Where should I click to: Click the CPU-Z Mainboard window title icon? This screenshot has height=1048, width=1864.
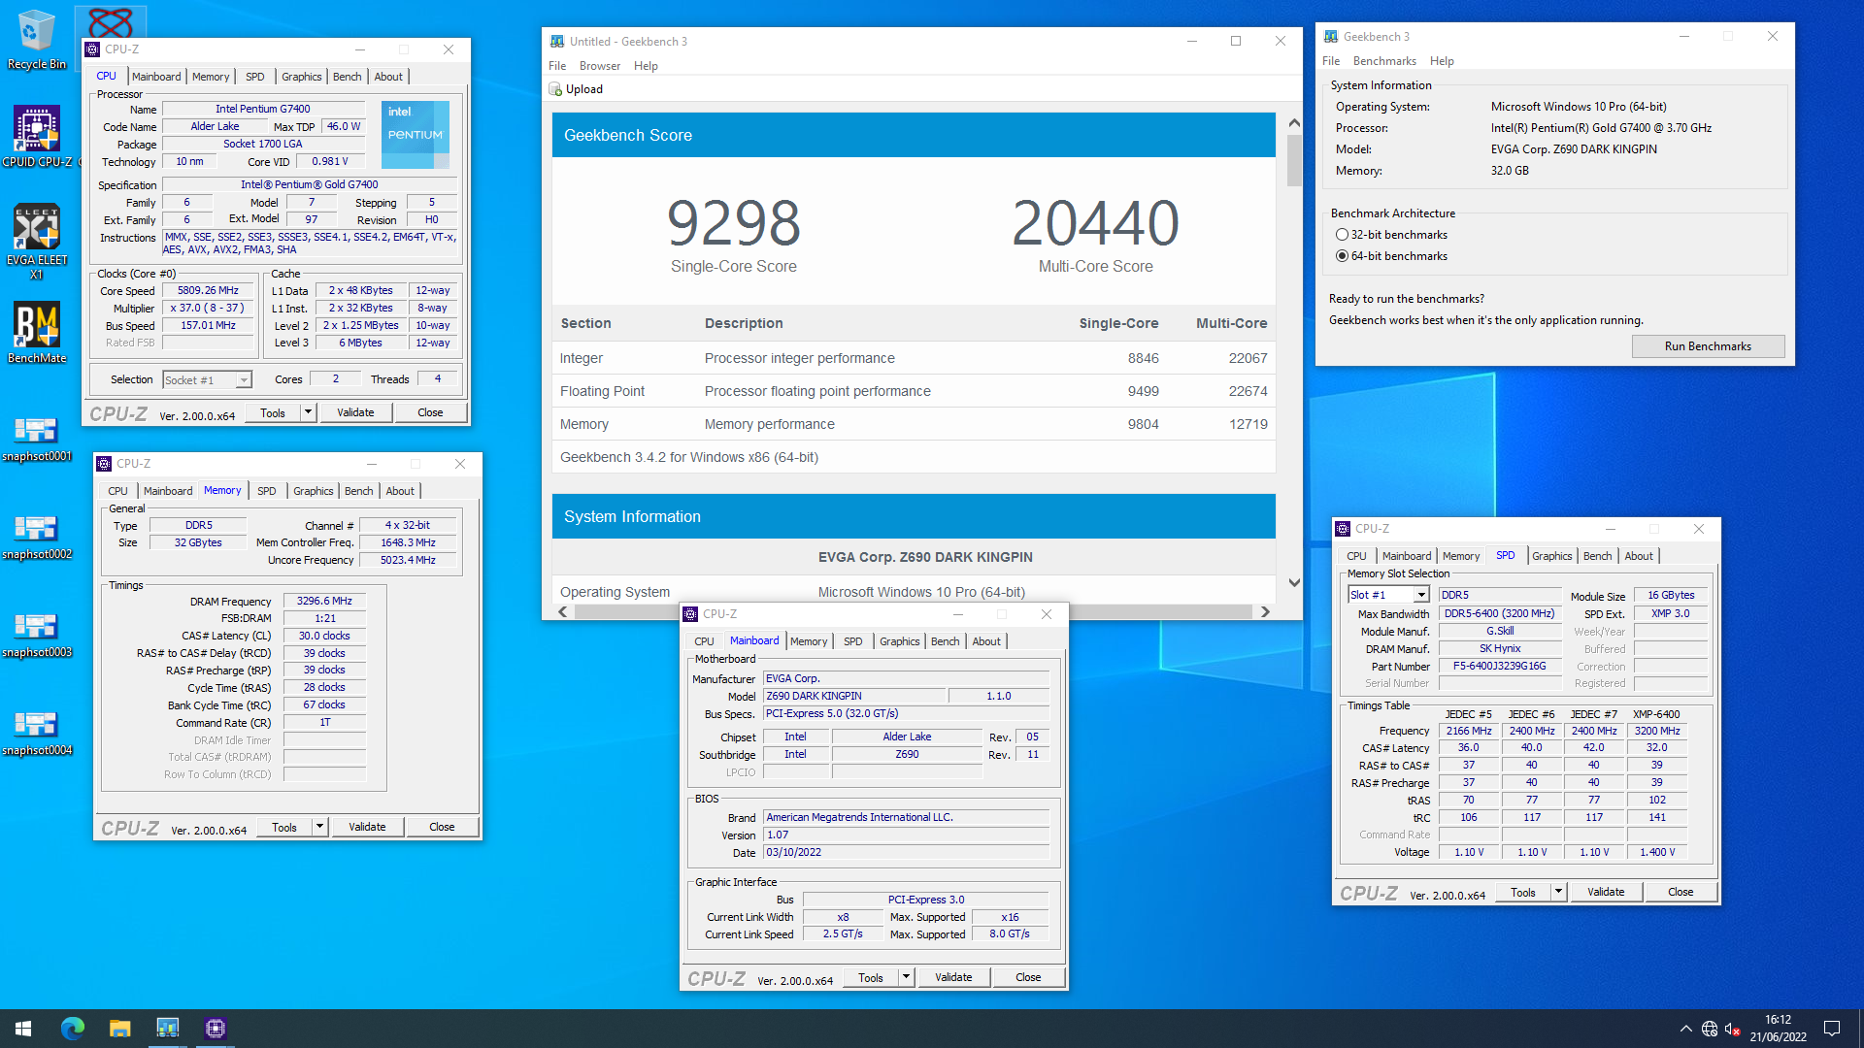pos(690,614)
